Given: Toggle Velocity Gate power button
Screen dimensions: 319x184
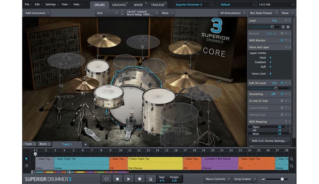Looking at the screenshot, I should [x=282, y=114].
